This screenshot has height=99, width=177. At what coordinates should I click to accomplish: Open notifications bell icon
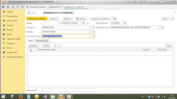tap(22, 7)
